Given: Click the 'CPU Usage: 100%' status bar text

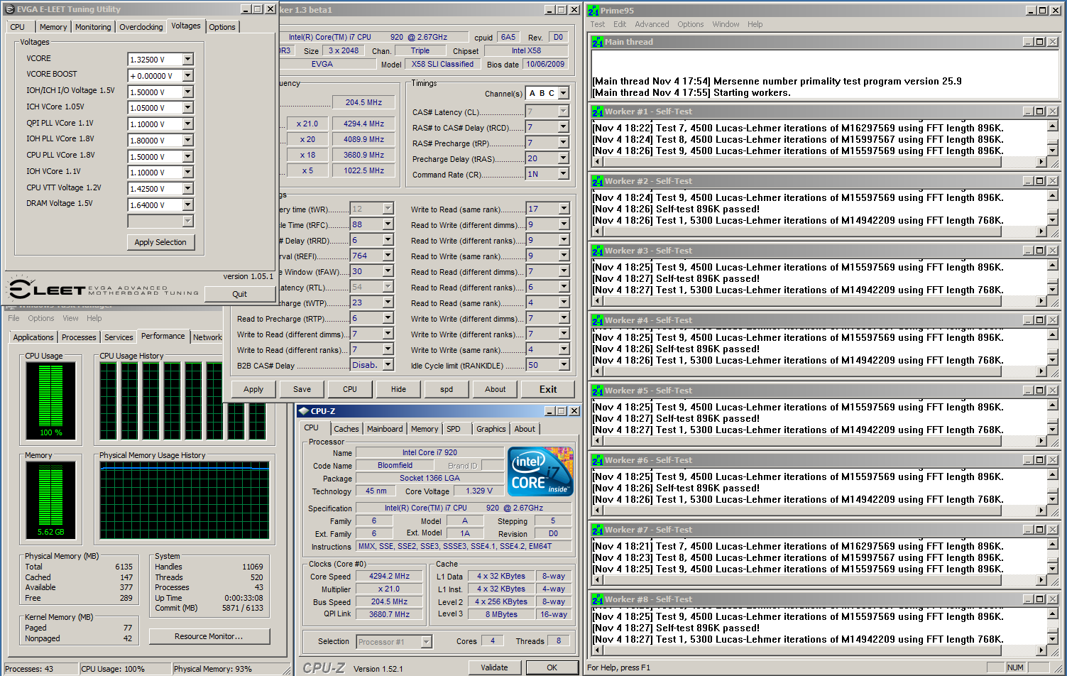Looking at the screenshot, I should (x=113, y=669).
